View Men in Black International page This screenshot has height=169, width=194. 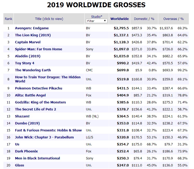coord(38,158)
